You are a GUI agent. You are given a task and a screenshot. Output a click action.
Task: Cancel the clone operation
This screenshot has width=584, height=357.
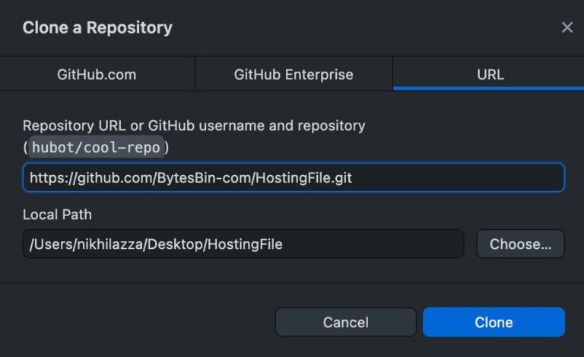[x=346, y=322]
